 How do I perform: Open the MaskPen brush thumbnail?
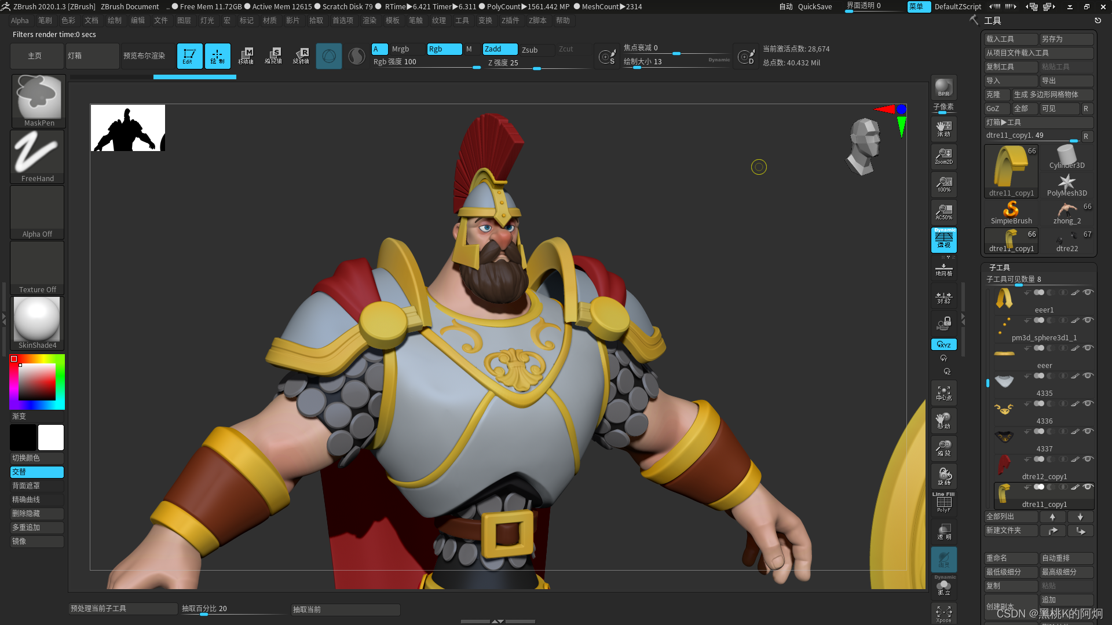coord(38,100)
